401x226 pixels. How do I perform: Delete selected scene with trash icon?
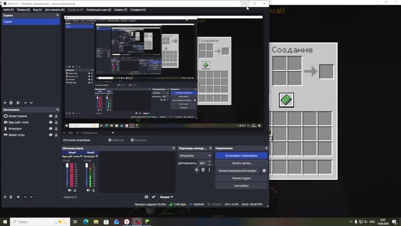pyautogui.click(x=11, y=103)
